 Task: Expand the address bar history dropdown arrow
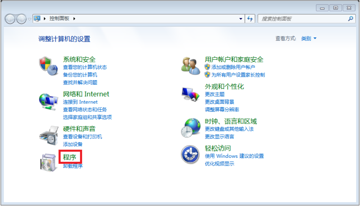[241, 19]
